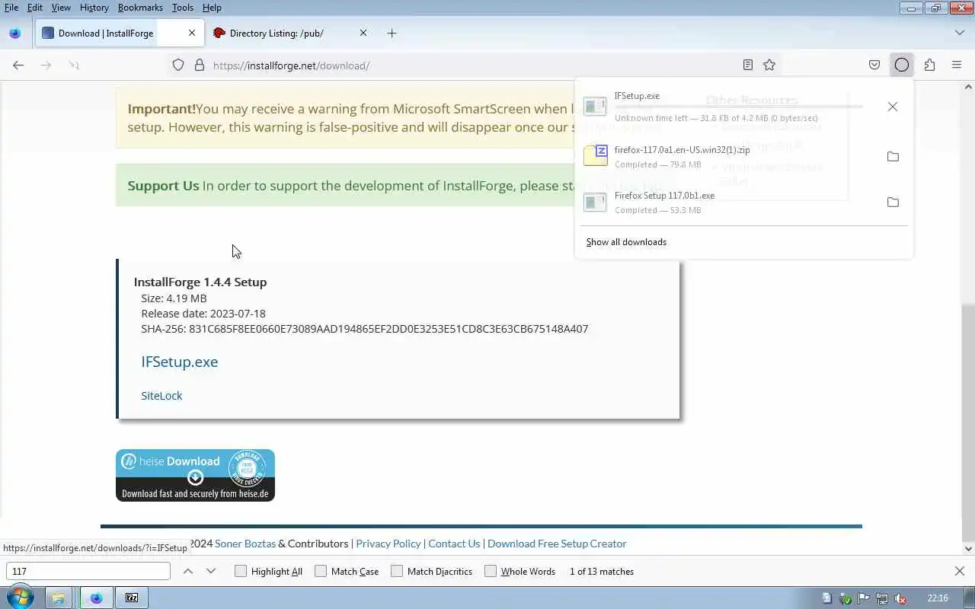This screenshot has width=975, height=609.
Task: Click the muted volume tray icon
Action: pyautogui.click(x=900, y=598)
